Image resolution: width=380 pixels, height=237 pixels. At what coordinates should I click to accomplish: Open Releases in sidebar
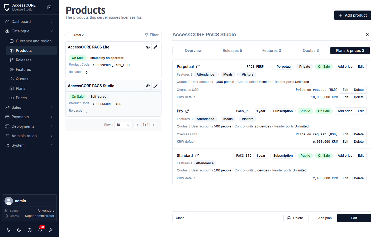click(x=31, y=60)
